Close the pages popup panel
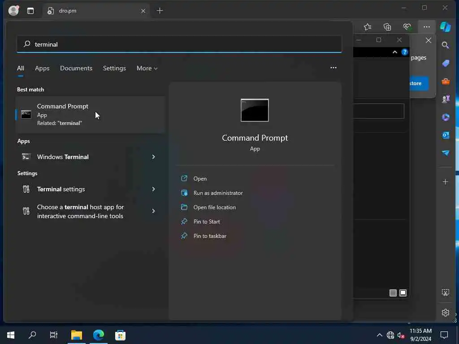 tap(428, 40)
